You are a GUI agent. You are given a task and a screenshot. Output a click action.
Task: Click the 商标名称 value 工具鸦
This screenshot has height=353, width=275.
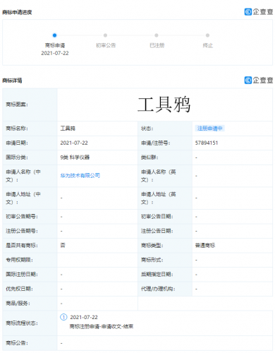(x=68, y=128)
